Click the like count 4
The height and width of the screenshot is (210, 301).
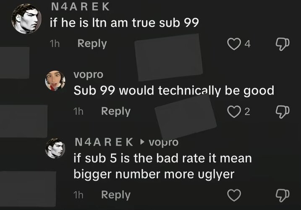click(x=248, y=44)
